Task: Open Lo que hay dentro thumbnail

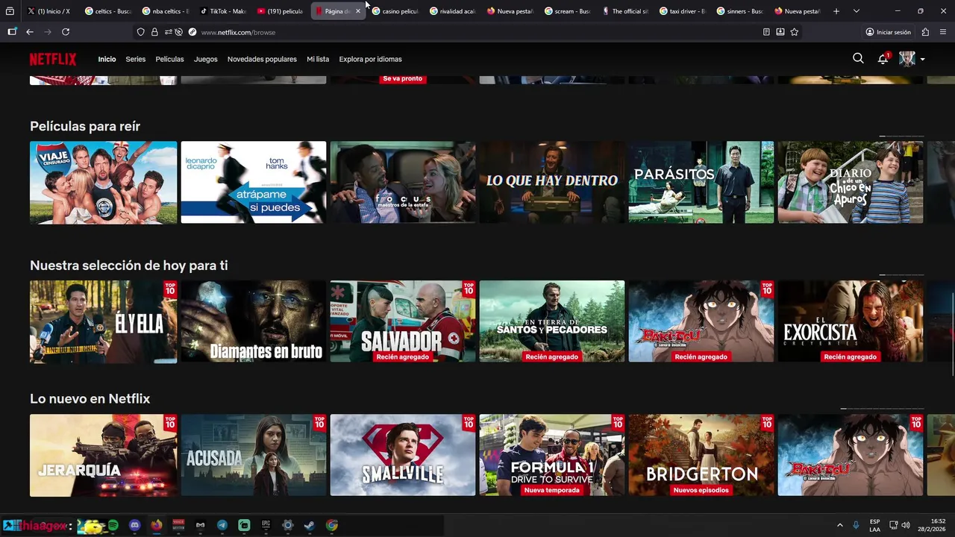Action: pyautogui.click(x=552, y=182)
